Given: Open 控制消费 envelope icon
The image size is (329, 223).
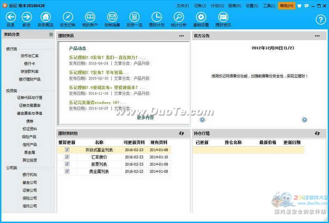Looking at the screenshot, I should pos(112,17).
